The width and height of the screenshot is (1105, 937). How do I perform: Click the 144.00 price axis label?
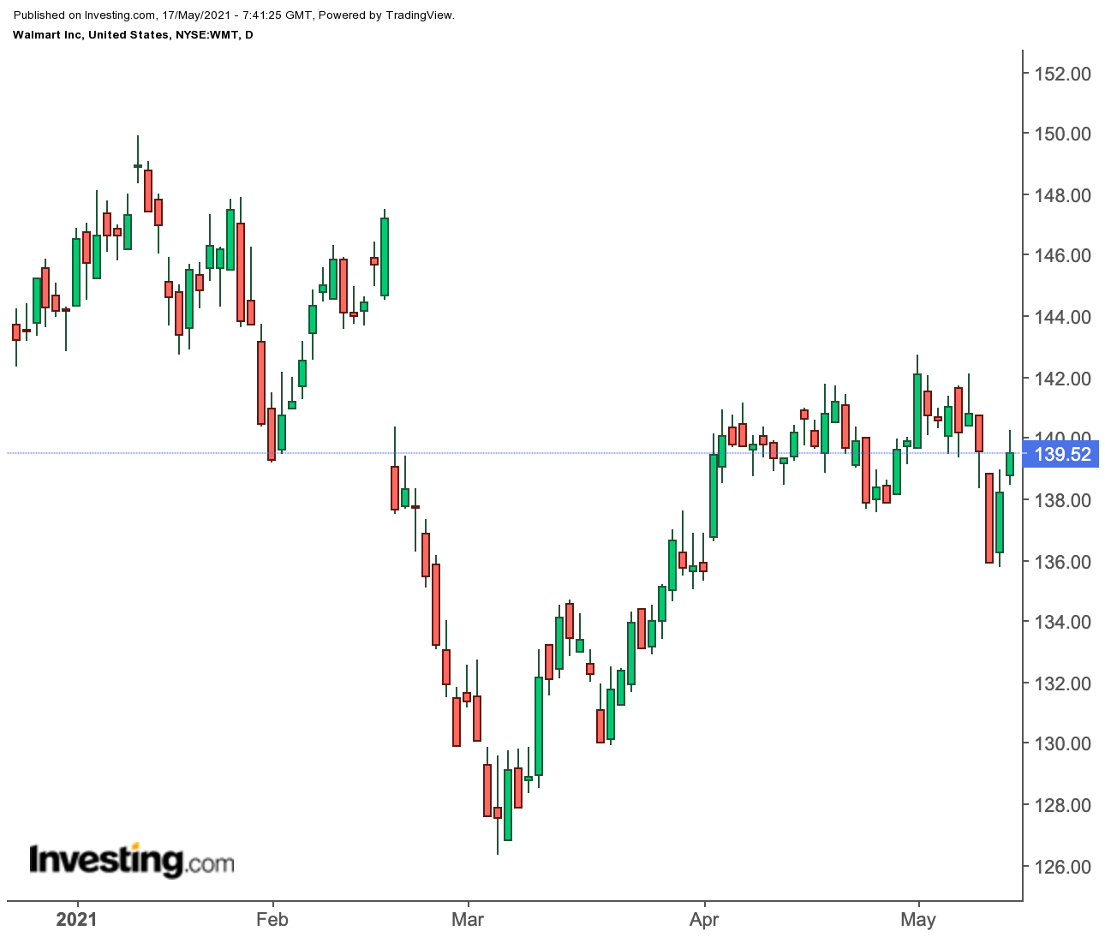pyautogui.click(x=1063, y=318)
